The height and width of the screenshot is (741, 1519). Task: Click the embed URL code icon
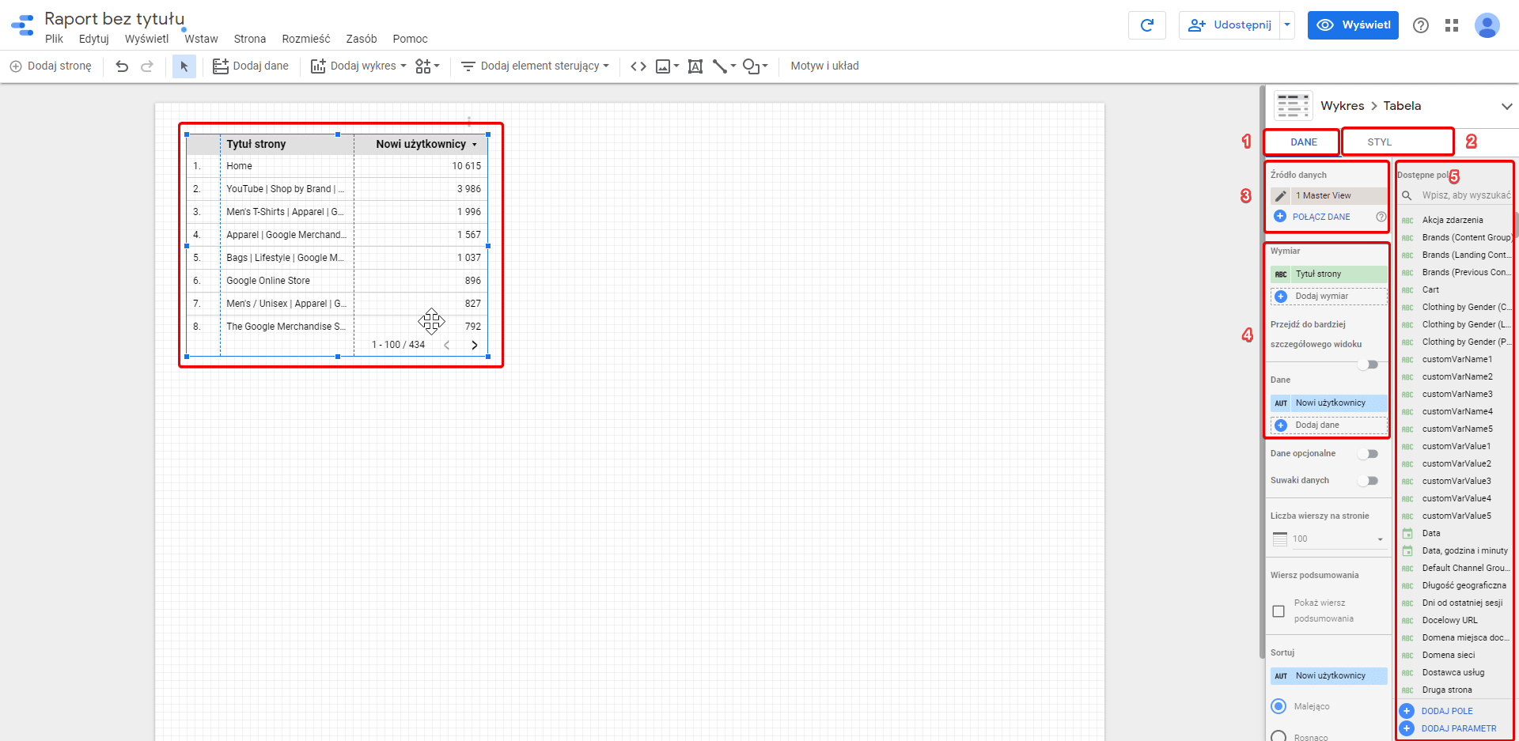click(638, 66)
